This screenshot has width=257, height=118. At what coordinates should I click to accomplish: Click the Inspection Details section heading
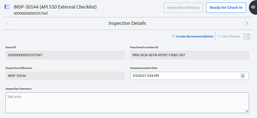click(127, 23)
